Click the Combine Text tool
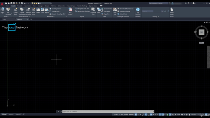This screenshot has width=210, height=118. (x=93, y=11)
